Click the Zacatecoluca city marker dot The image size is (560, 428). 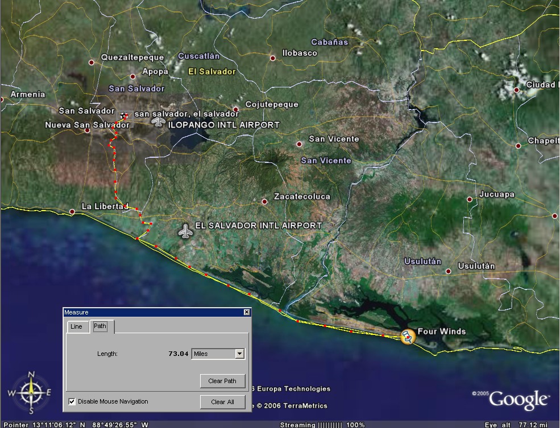click(264, 202)
